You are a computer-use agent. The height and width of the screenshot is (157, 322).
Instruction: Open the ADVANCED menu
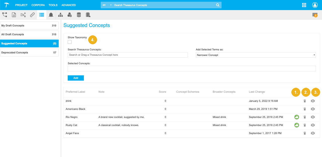coord(68,5)
